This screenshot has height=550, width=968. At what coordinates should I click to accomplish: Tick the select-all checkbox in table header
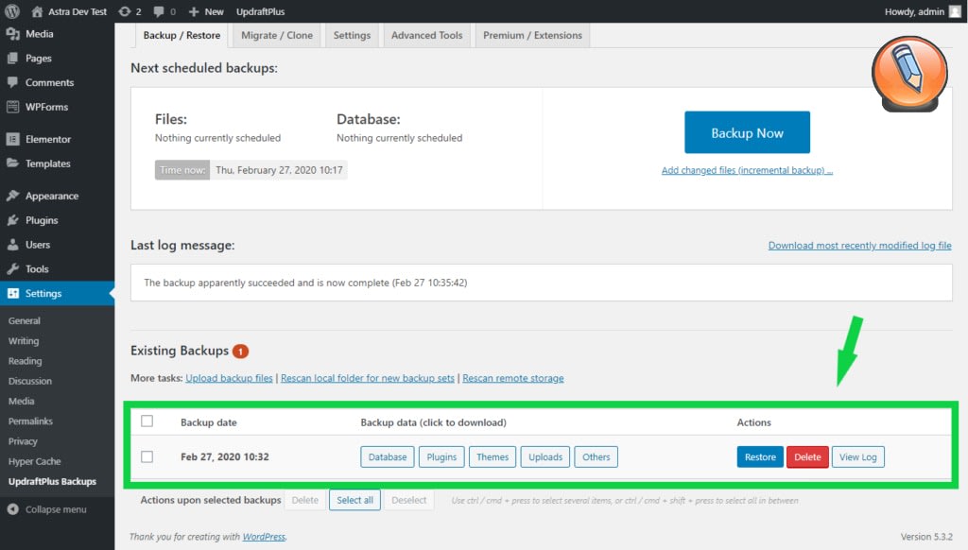point(147,421)
